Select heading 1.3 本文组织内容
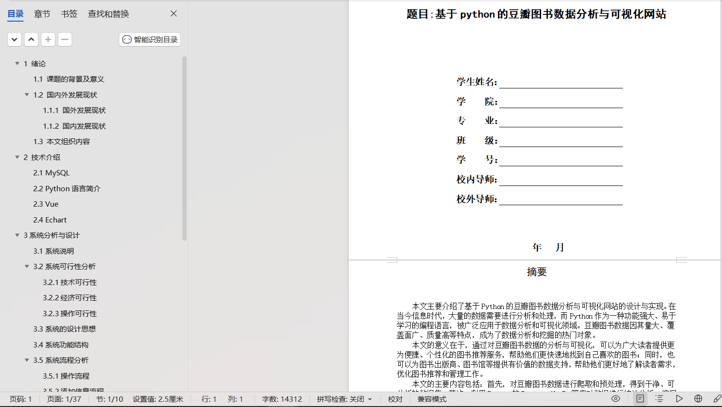 [x=62, y=142]
